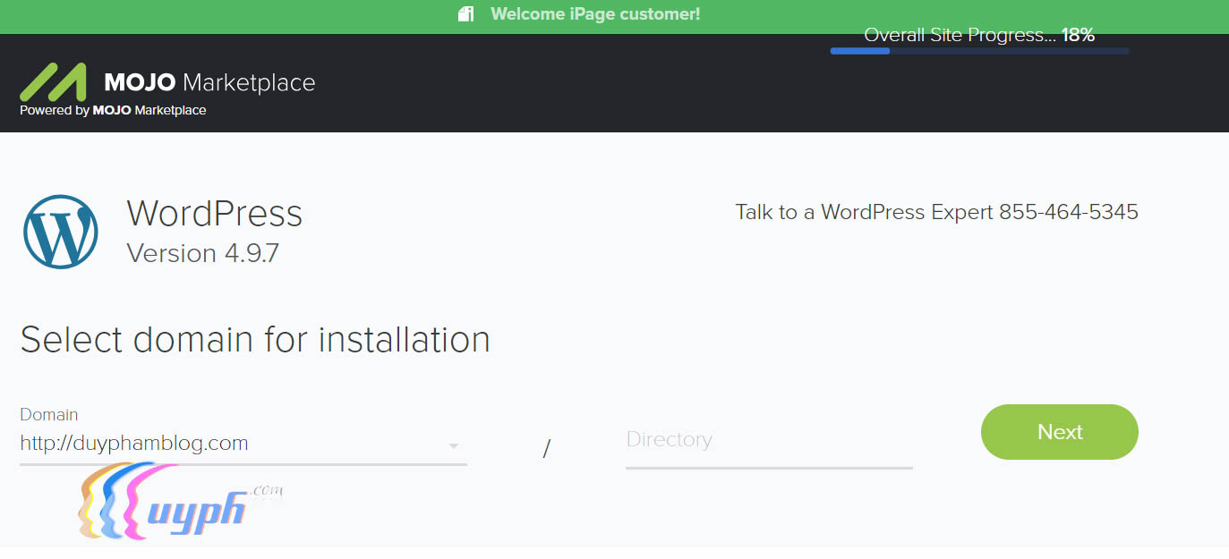
Task: Click the empty dark header bar area
Action: [x=582, y=89]
